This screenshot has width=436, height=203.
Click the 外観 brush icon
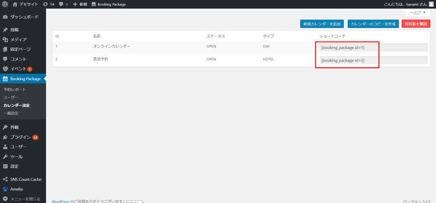(x=5, y=127)
